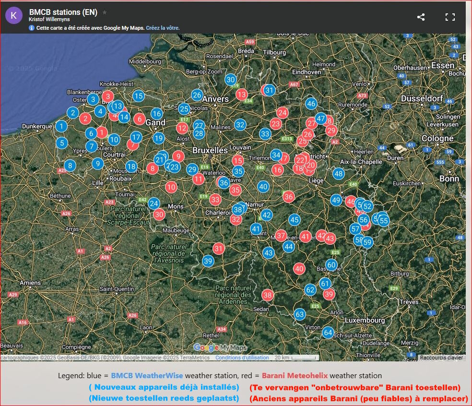
Task: Open 'Conditions d'utilisation' link
Action: coord(242,358)
